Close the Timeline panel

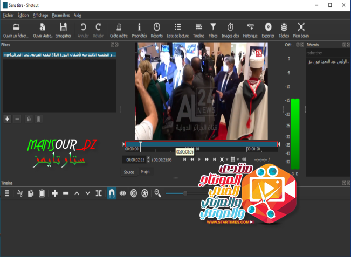(348, 183)
